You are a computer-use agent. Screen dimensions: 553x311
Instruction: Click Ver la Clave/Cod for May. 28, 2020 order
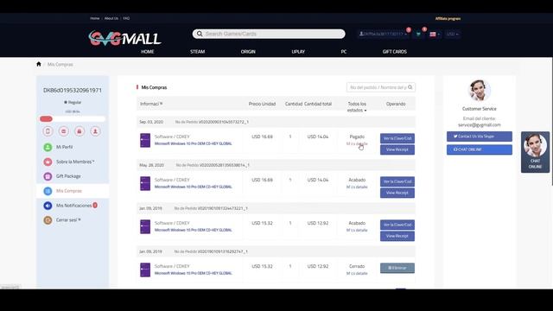[397, 181]
